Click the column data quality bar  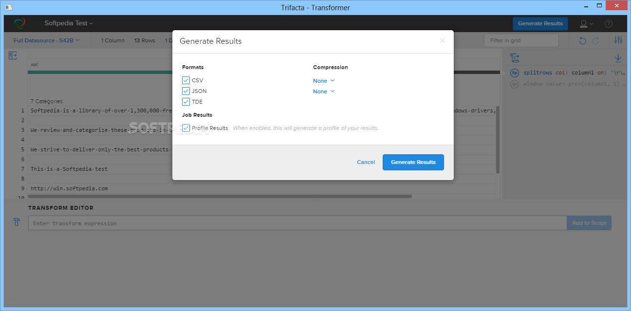pyautogui.click(x=264, y=73)
